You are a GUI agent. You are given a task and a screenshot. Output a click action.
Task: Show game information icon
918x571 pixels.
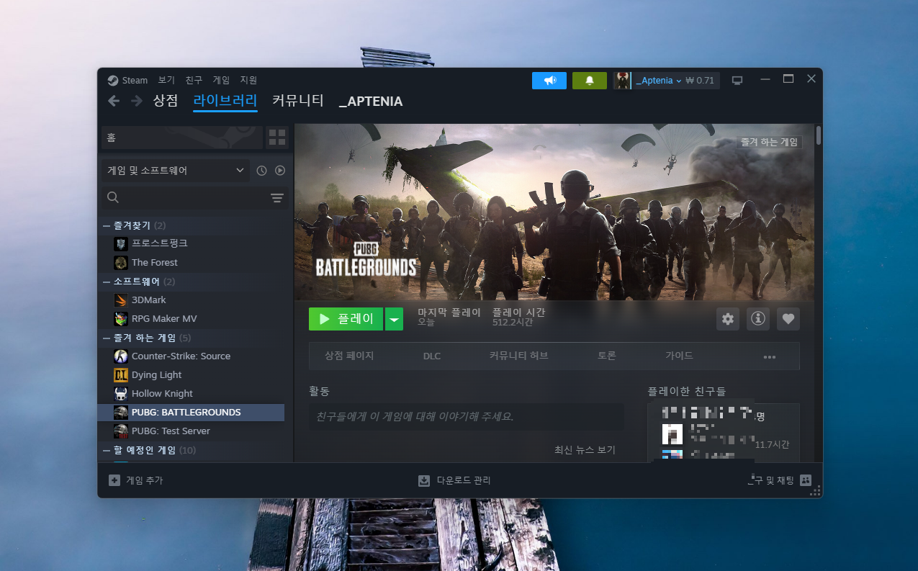[757, 319]
